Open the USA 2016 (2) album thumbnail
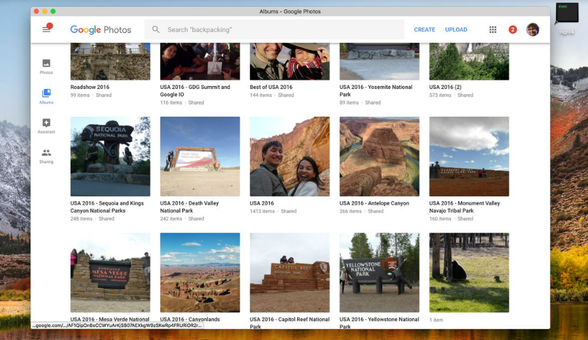This screenshot has width=588, height=340. click(x=469, y=61)
